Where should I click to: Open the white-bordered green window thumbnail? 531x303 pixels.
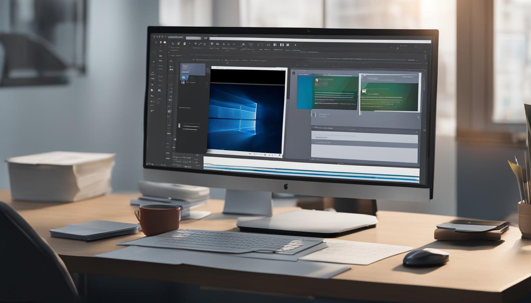(390, 94)
